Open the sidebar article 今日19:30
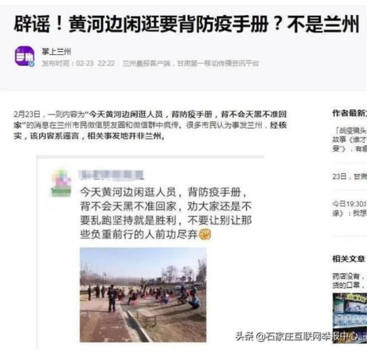This screenshot has height=363, width=371. (x=349, y=208)
